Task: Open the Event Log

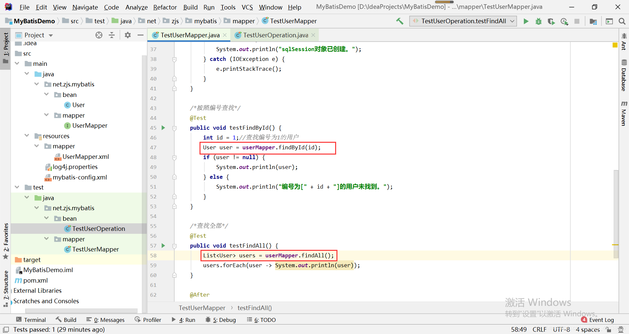Action: pos(598,320)
